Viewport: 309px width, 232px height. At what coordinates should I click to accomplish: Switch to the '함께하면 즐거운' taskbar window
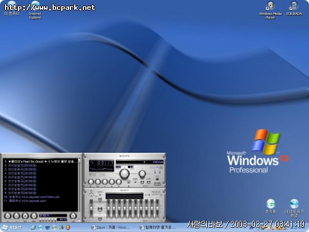tap(158, 228)
